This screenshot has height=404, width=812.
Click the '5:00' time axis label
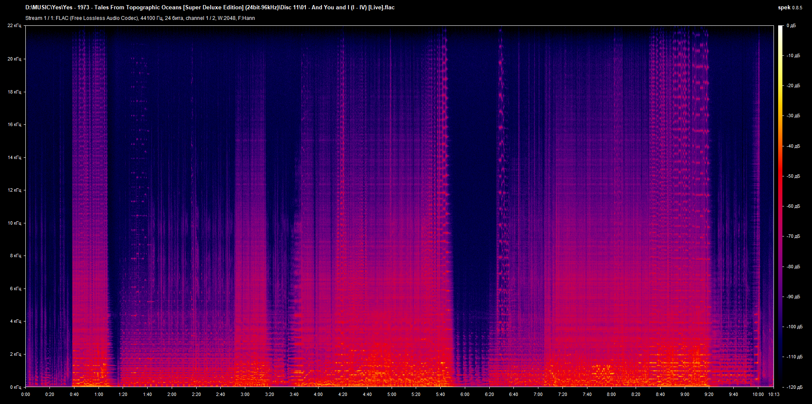coord(392,394)
